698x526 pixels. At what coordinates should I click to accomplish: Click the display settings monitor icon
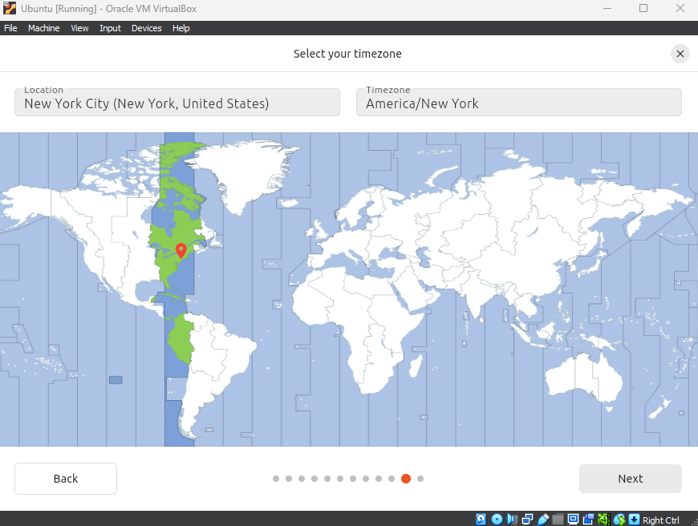point(573,520)
